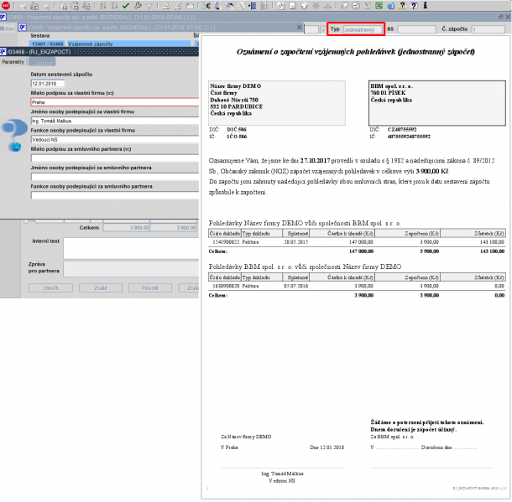Close the inner EKZADSAL window with X

tap(299, 27)
